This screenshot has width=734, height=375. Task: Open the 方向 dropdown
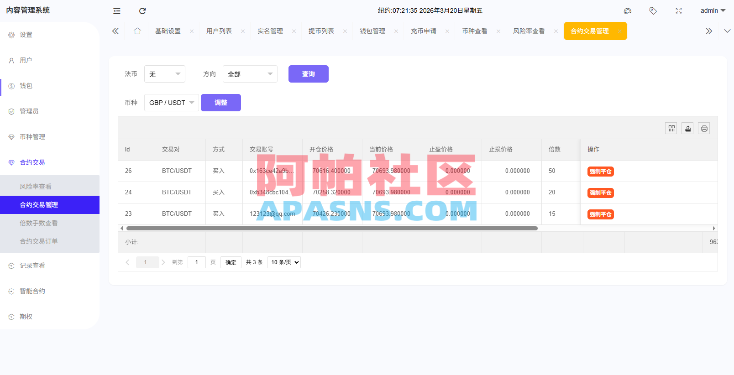pos(250,74)
